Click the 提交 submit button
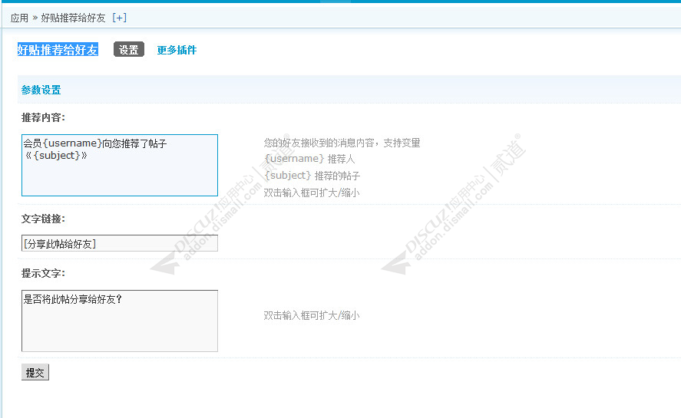Image resolution: width=681 pixels, height=418 pixels. [x=35, y=373]
